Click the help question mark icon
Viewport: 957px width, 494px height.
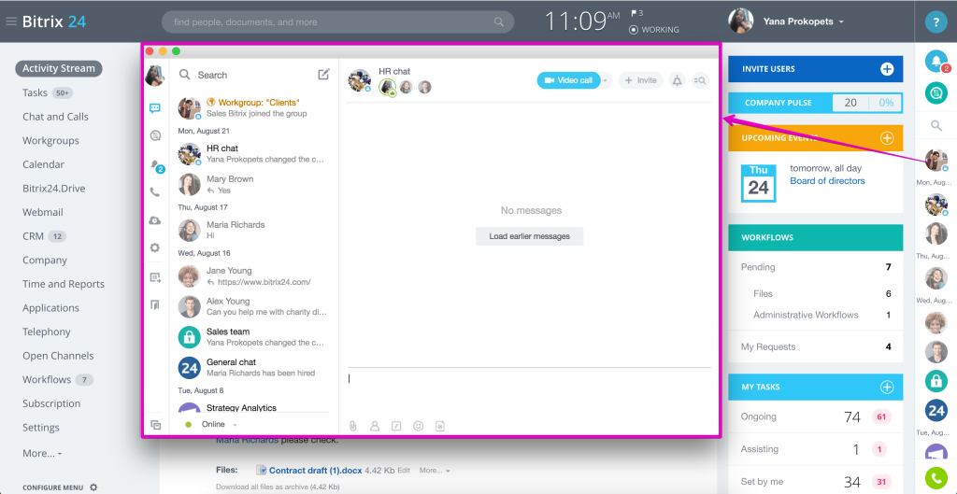tap(936, 22)
